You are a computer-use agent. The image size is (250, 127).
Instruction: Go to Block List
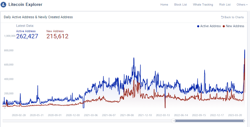click(x=180, y=5)
